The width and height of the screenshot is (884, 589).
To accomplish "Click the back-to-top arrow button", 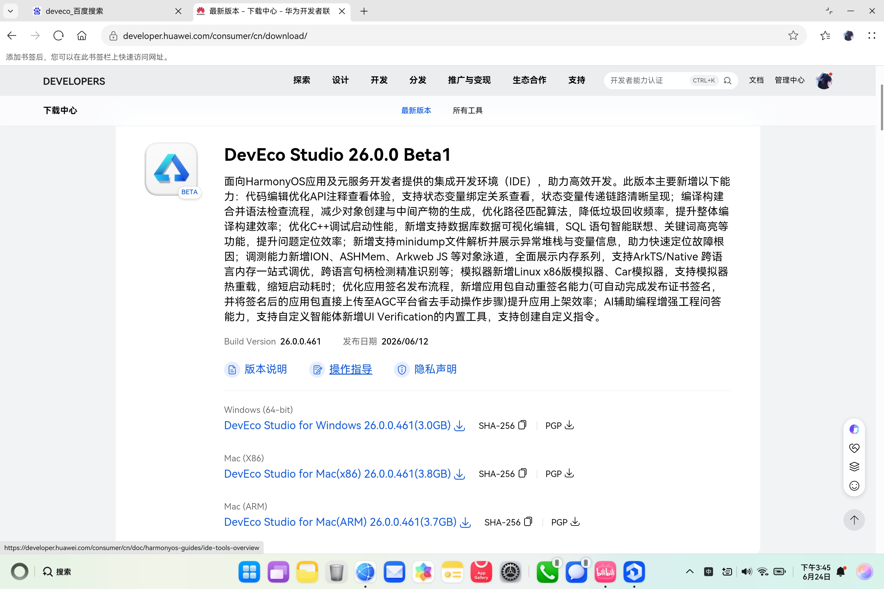I will pyautogui.click(x=854, y=520).
